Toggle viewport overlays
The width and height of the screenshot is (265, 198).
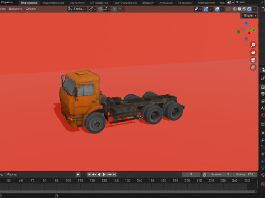click(x=218, y=9)
